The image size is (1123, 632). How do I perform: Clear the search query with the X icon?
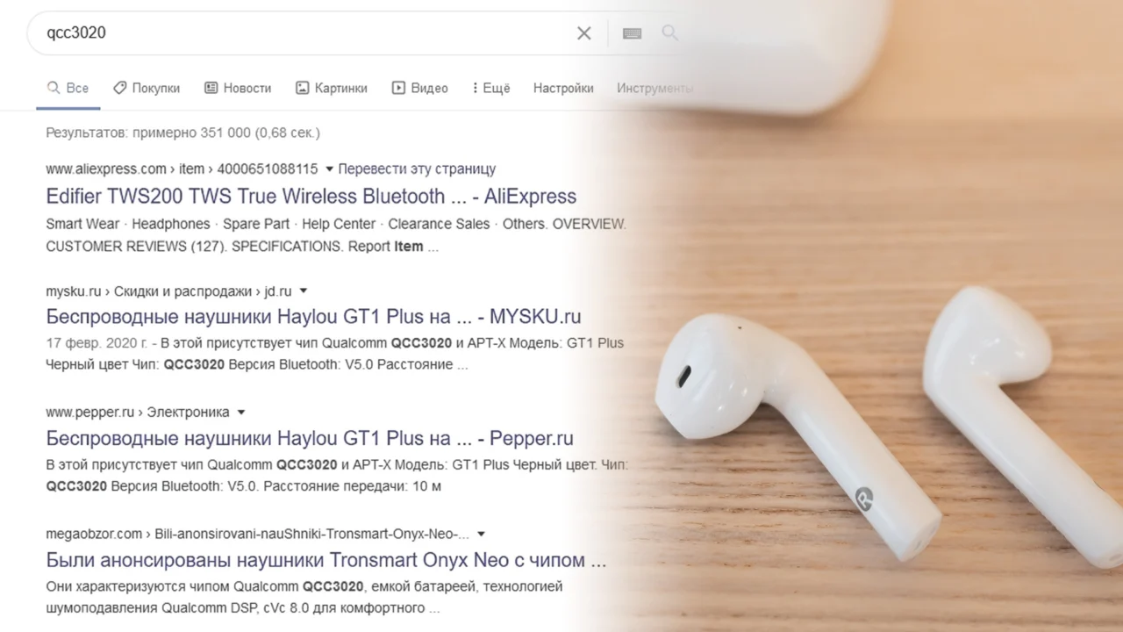pyautogui.click(x=583, y=33)
